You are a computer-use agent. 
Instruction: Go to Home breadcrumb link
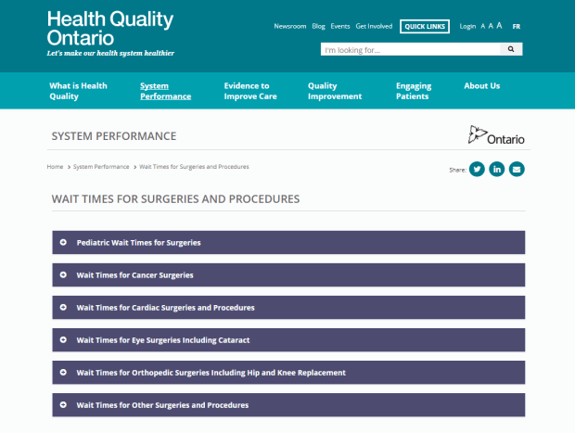click(55, 166)
